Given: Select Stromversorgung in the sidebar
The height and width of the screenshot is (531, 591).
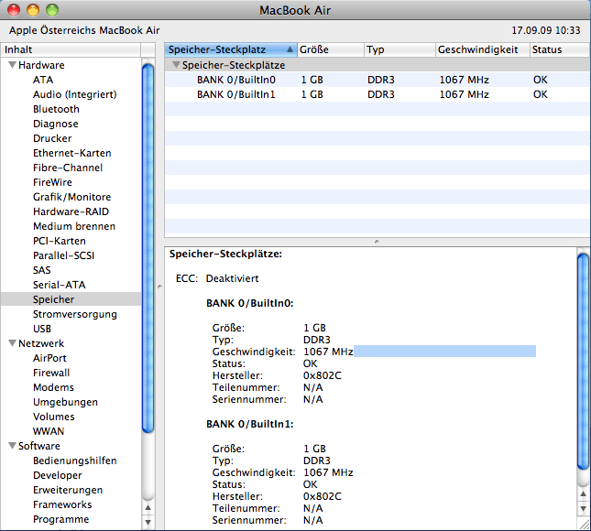Looking at the screenshot, I should pyautogui.click(x=74, y=314).
